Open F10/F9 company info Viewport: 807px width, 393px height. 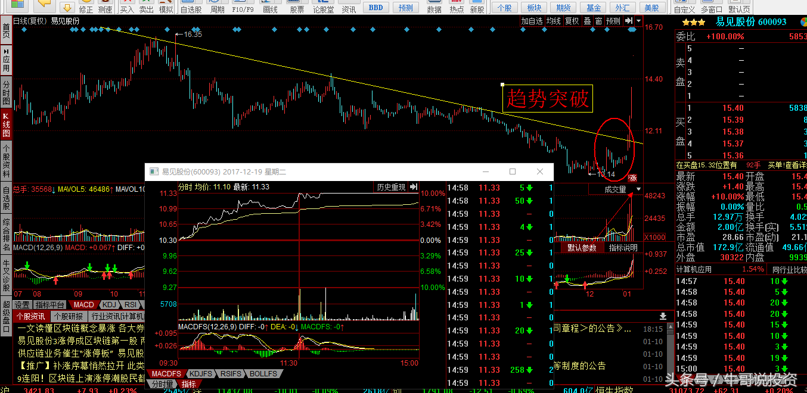click(243, 7)
